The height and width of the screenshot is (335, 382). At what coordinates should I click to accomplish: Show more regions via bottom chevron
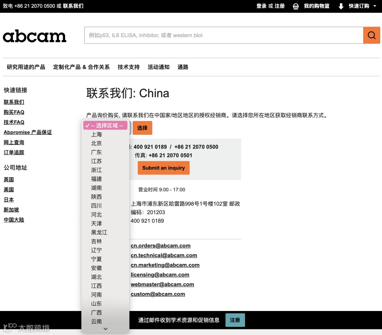105,329
